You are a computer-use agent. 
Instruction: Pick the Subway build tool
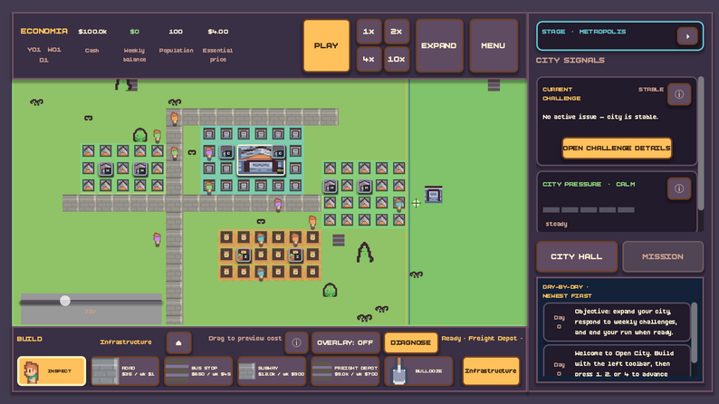[272, 370]
